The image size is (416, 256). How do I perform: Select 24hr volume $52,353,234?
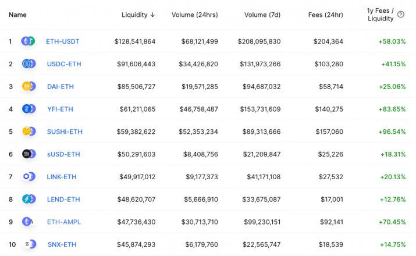pyautogui.click(x=198, y=131)
